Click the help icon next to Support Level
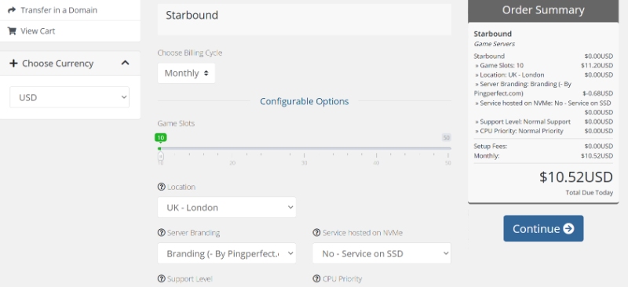The width and height of the screenshot is (628, 287). click(162, 278)
